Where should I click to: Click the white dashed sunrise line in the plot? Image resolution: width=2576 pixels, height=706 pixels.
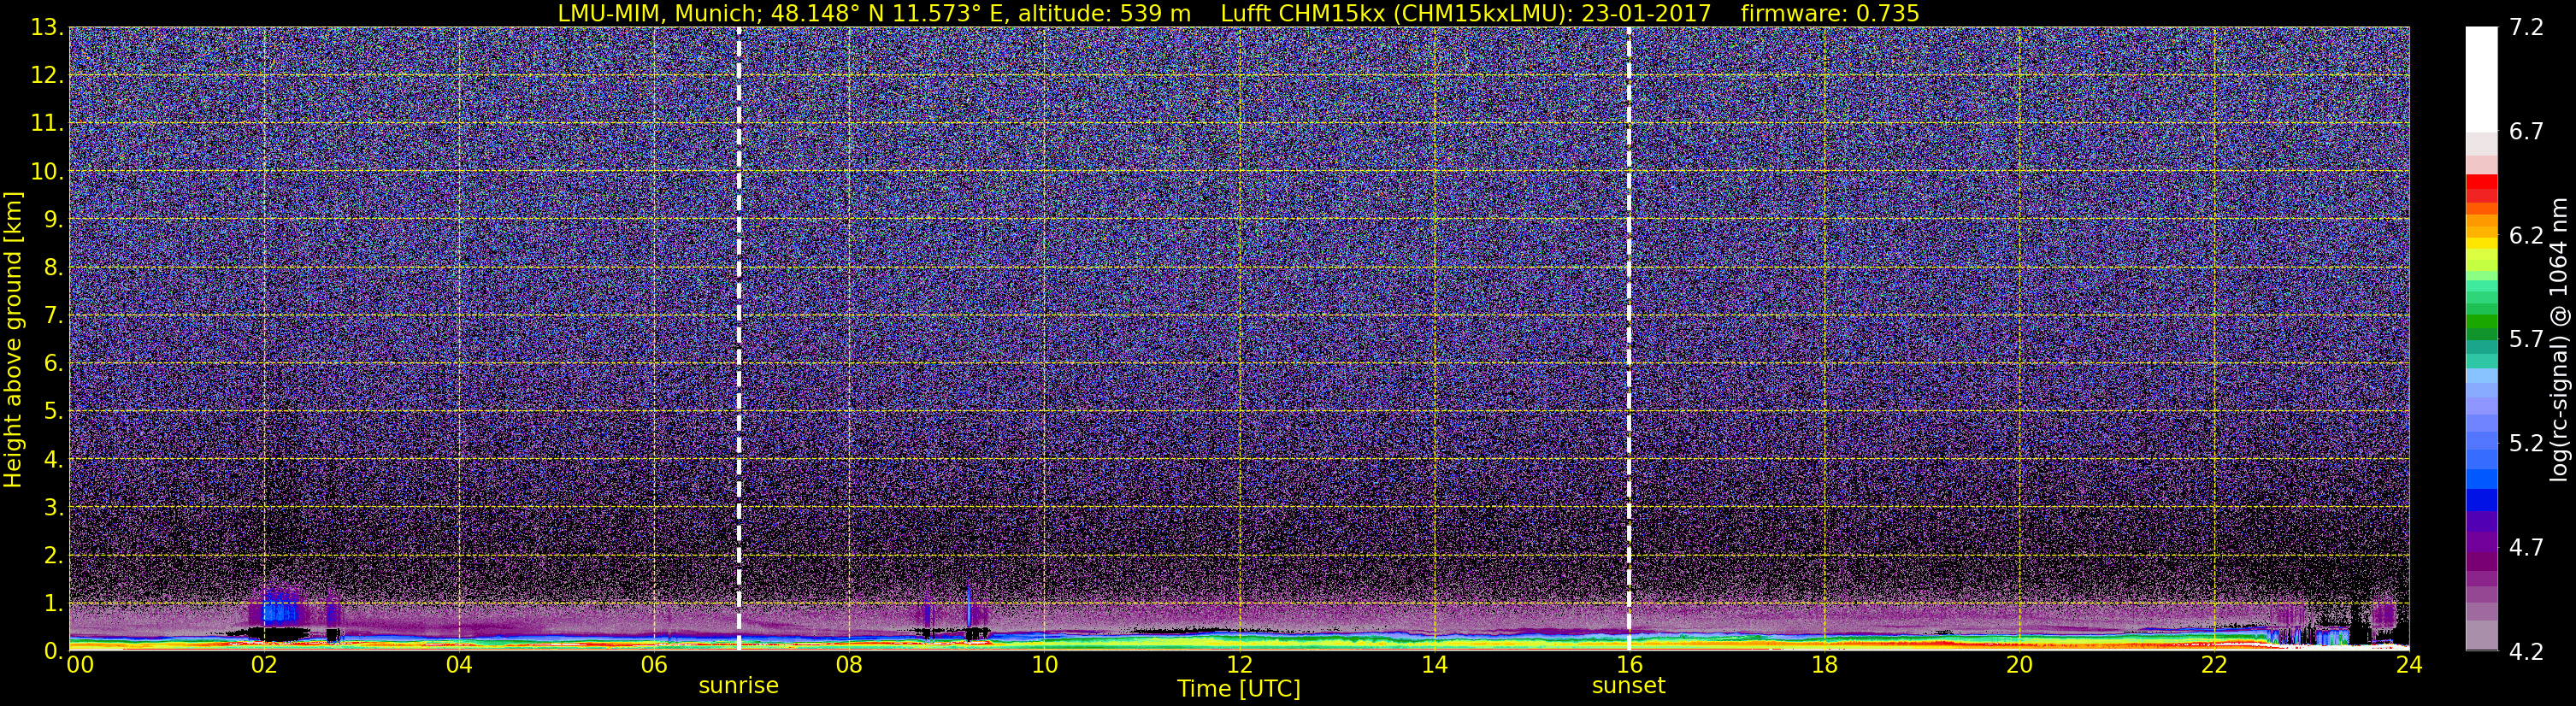pos(739,339)
